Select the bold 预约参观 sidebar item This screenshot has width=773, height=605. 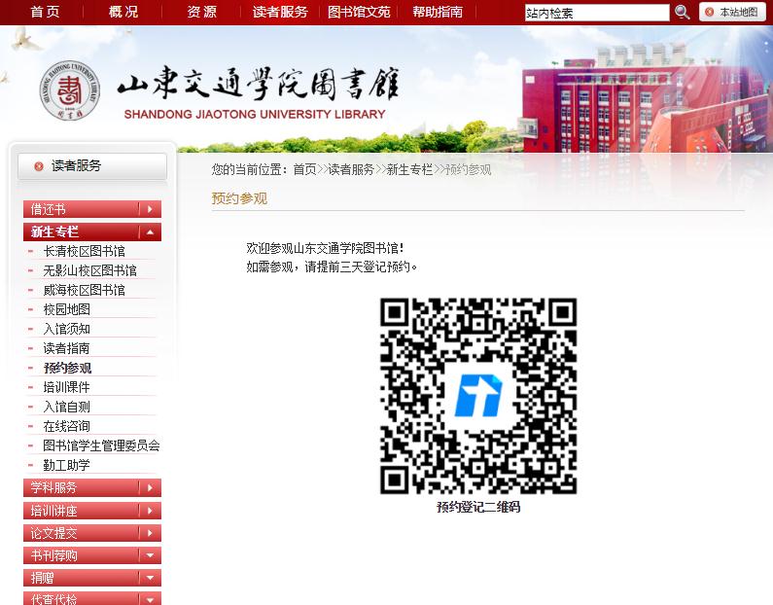(67, 369)
